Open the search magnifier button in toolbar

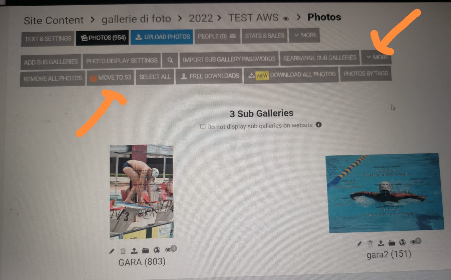pos(170,60)
